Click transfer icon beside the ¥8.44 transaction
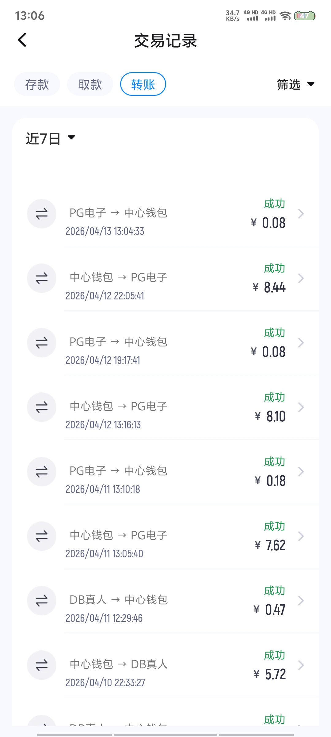 pos(42,278)
